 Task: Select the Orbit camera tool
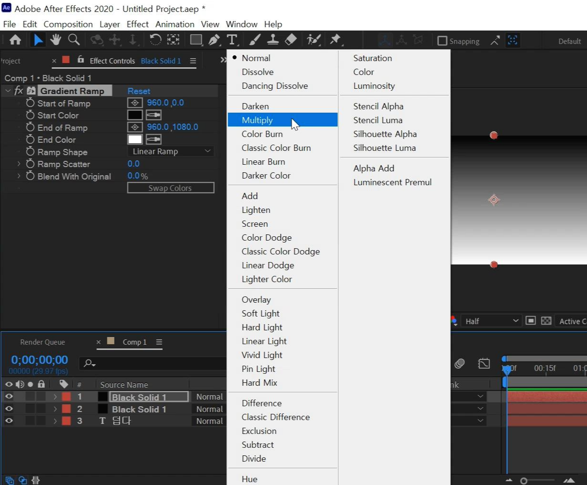tap(97, 40)
